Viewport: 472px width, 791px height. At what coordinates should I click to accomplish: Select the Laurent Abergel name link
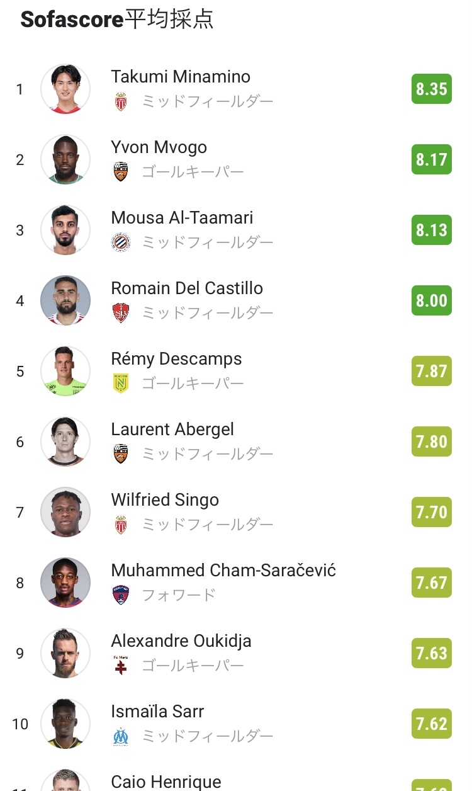(172, 430)
